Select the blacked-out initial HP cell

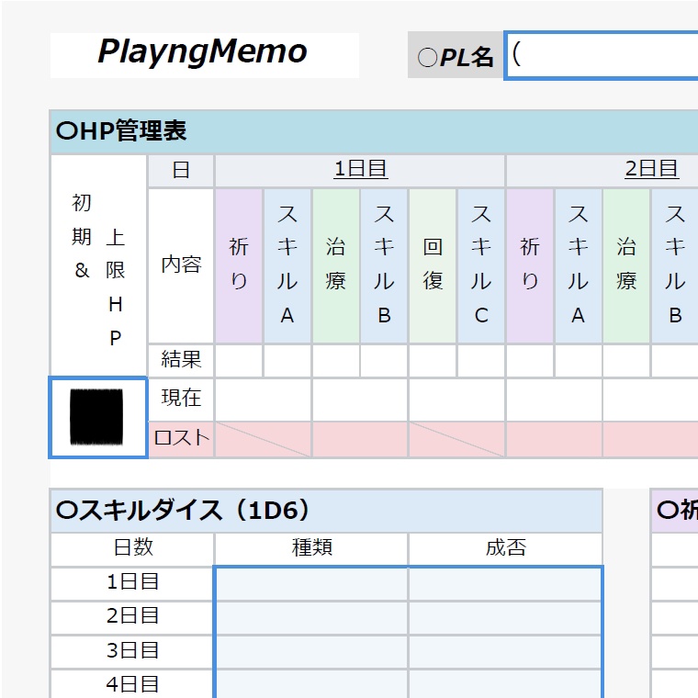coord(98,417)
